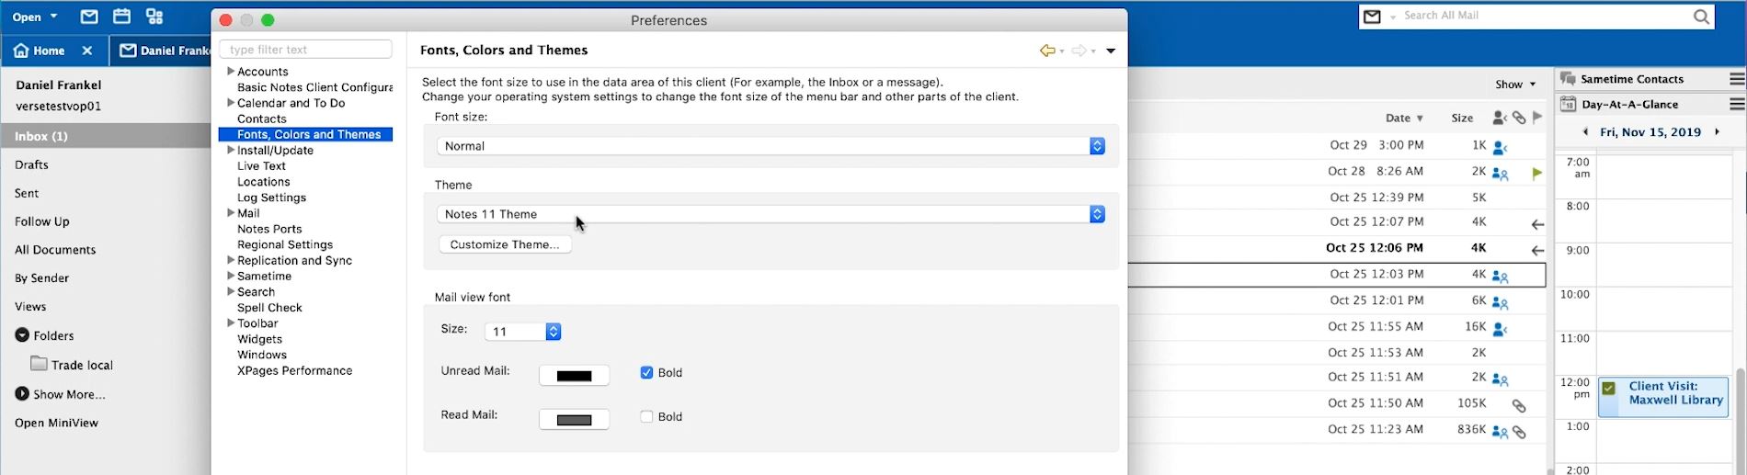Open the calendar icon in top toolbar
The height and width of the screenshot is (475, 1747).
click(121, 17)
